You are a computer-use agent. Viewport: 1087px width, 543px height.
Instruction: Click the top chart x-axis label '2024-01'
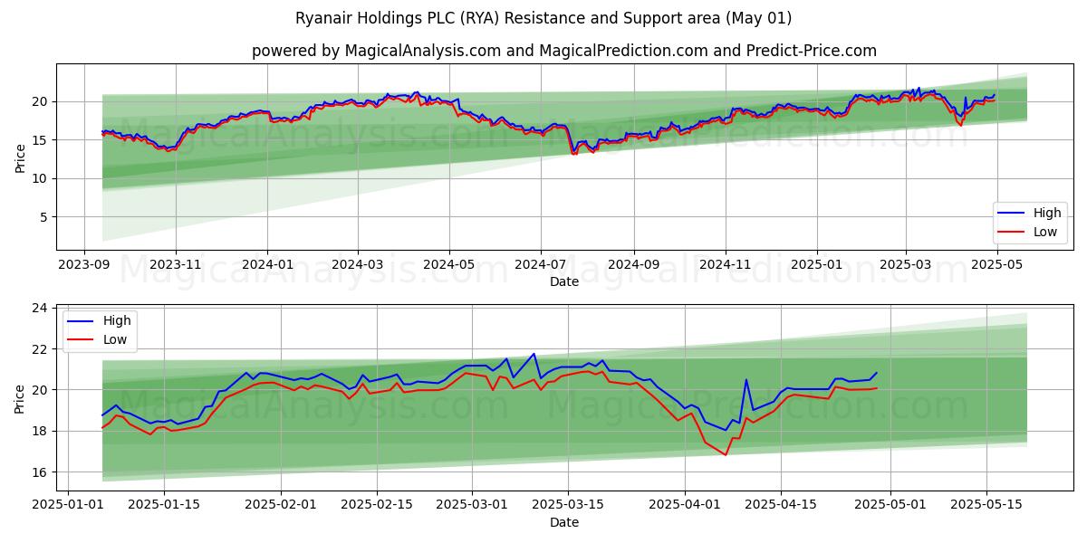tap(267, 265)
